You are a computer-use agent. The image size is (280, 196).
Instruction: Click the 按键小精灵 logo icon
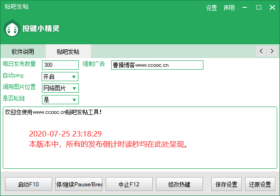click(12, 28)
